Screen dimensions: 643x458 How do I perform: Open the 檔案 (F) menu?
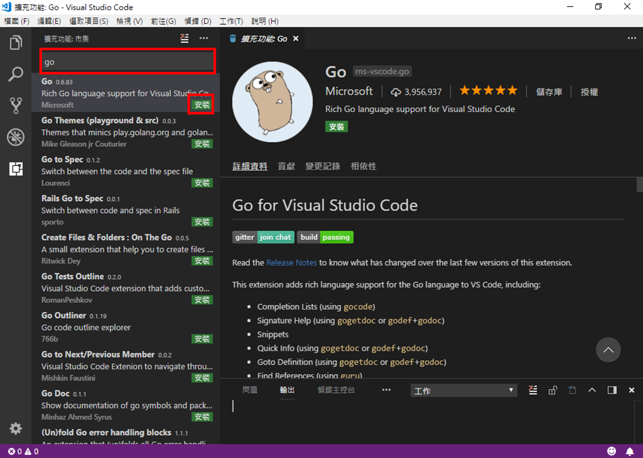[17, 22]
